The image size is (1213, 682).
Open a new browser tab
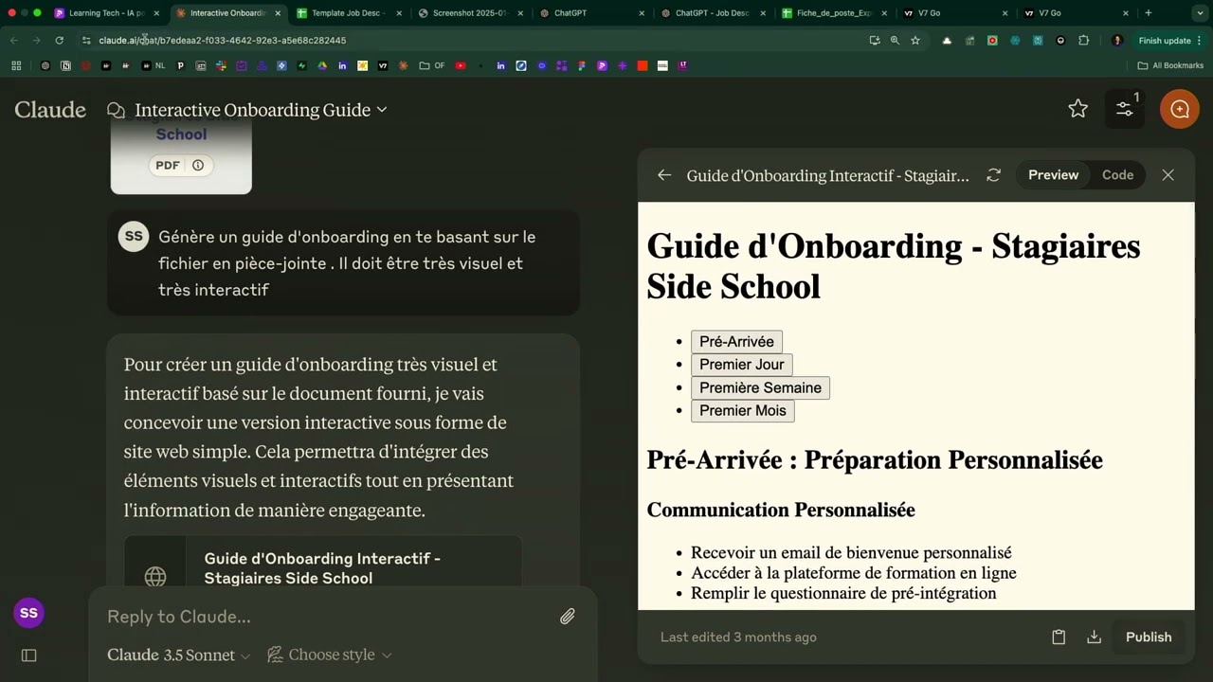click(x=1149, y=13)
